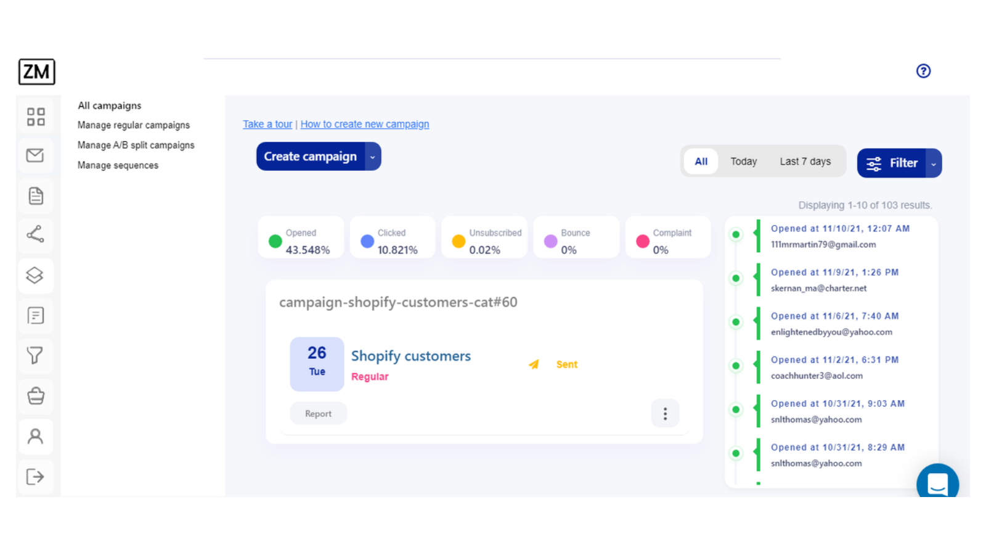Screen dimensions: 986x555
Task: Click the coachhunter3@aol.com email
Action: [x=817, y=376]
